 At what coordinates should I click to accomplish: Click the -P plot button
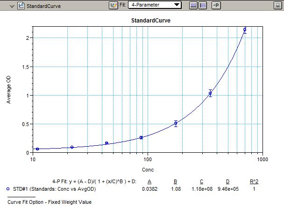click(216, 5)
